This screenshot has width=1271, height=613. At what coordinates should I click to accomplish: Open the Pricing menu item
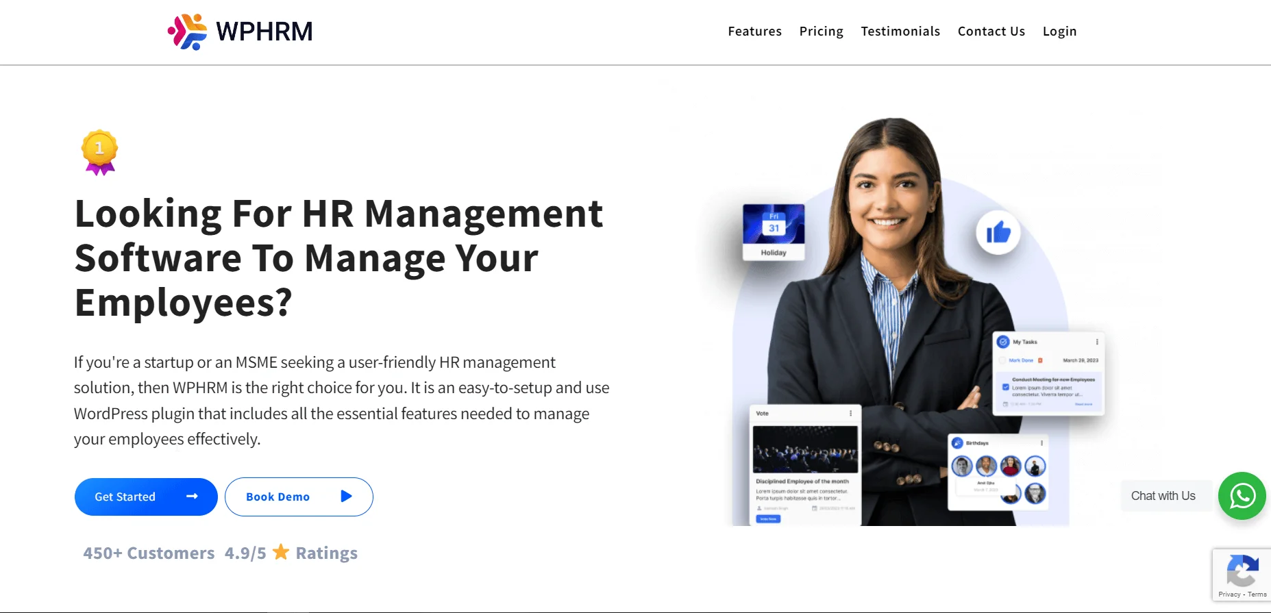coord(821,32)
